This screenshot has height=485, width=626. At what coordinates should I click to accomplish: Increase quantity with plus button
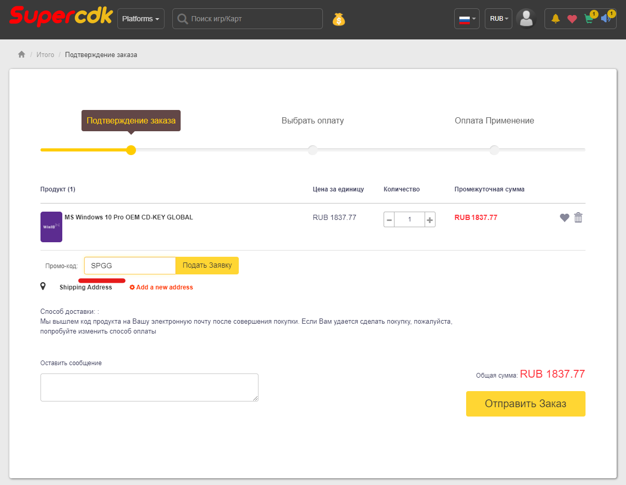point(430,219)
